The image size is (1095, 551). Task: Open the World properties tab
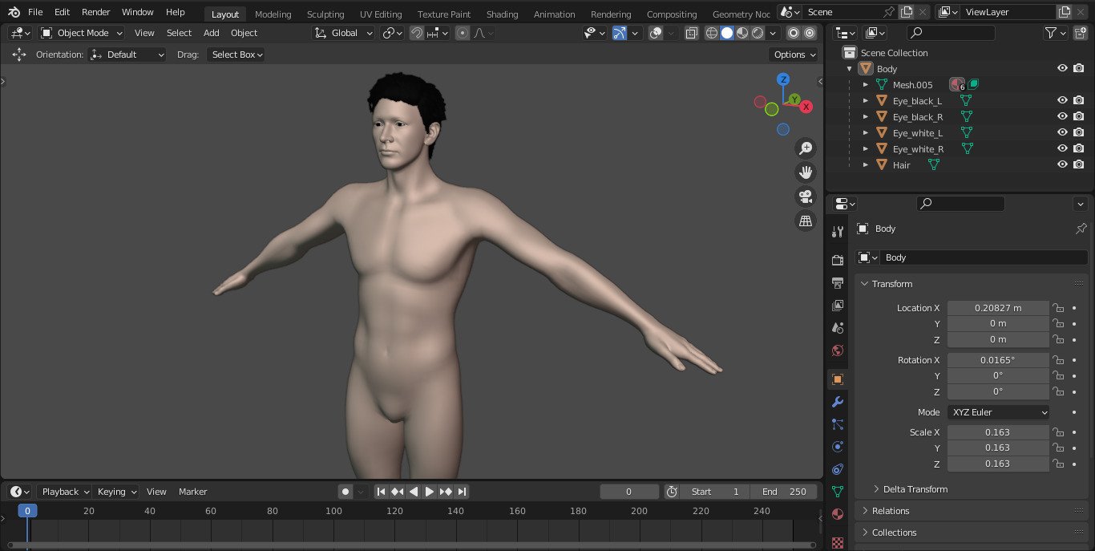pos(838,350)
